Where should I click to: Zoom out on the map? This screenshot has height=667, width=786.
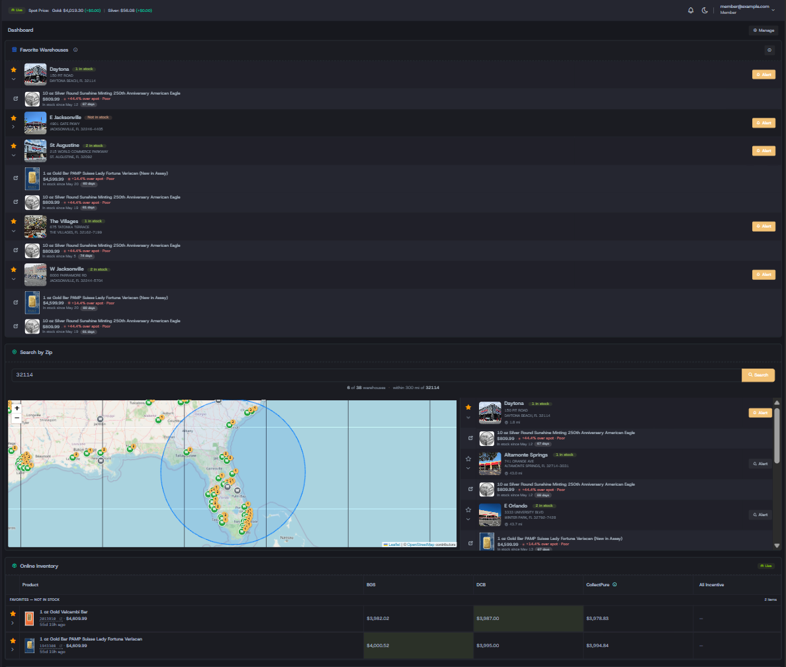coord(17,418)
